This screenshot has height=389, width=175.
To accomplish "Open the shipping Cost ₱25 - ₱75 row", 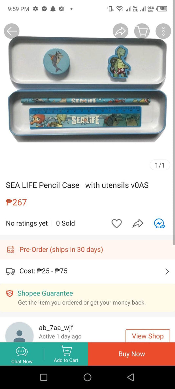I will tap(87, 271).
